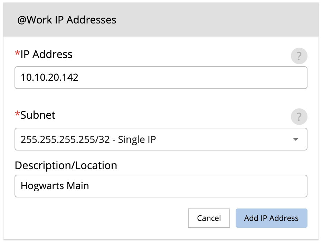The width and height of the screenshot is (322, 243).
Task: Cancel the add IP address dialog
Action: 209,218
